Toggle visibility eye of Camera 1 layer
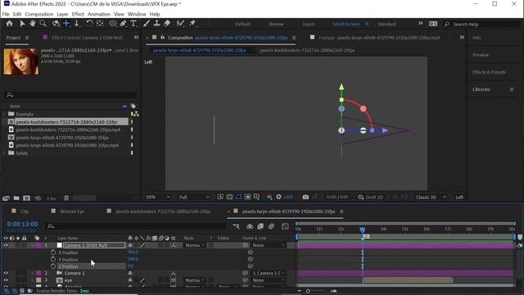524x295 pixels. (x=6, y=273)
